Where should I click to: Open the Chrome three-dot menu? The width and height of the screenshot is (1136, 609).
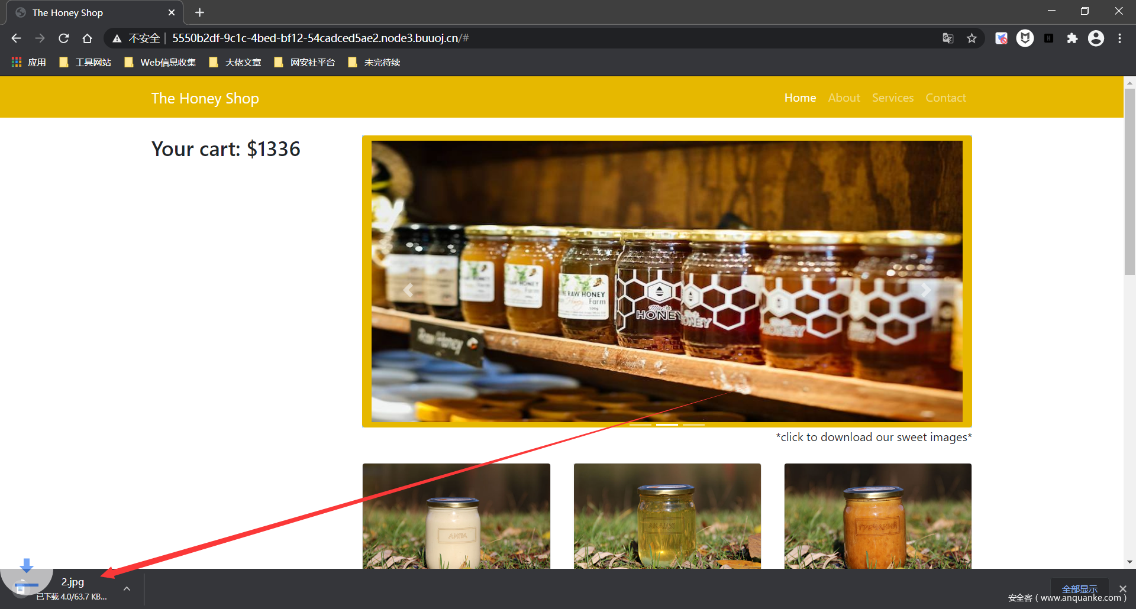click(1119, 38)
